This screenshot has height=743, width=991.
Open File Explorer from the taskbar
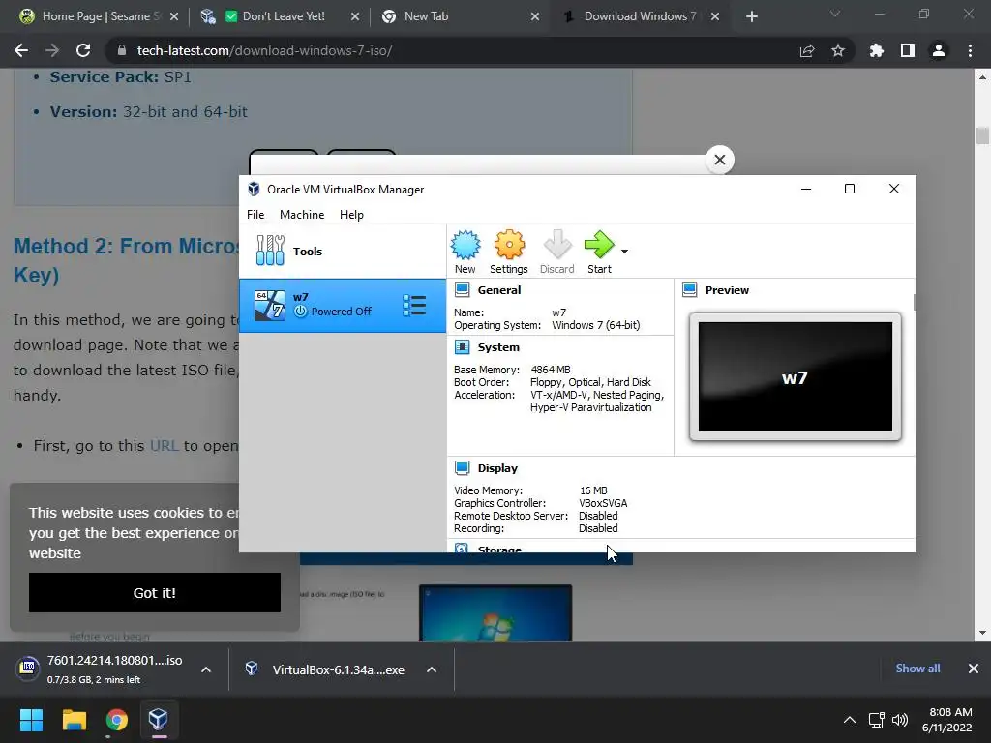(74, 720)
